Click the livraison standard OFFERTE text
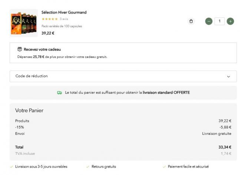The width and height of the screenshot is (241, 175). tap(166, 93)
